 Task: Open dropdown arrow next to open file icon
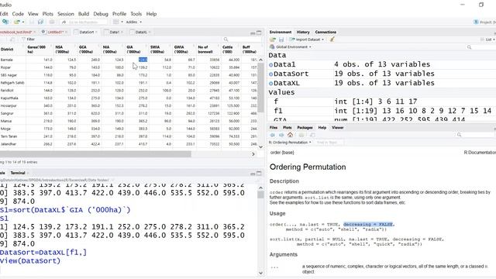[x=23, y=22]
